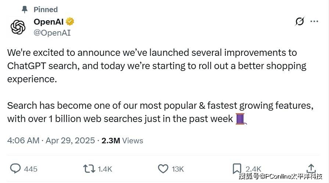Viewport: 329px width, 183px height.
Task: Click the thread spool emoji
Action: click(240, 119)
